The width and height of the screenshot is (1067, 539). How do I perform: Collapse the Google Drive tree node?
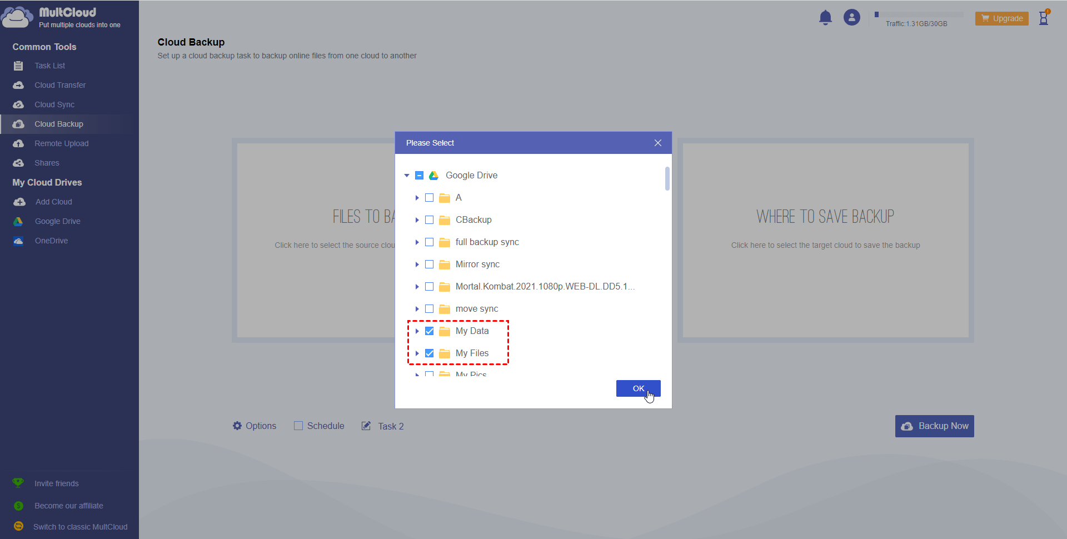[407, 176]
